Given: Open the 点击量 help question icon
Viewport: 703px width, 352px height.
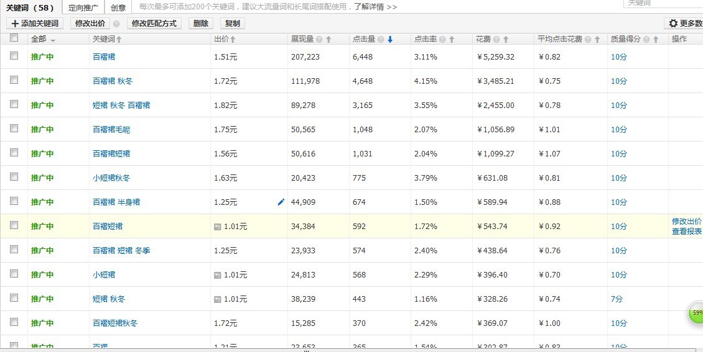Looking at the screenshot, I should (x=381, y=39).
